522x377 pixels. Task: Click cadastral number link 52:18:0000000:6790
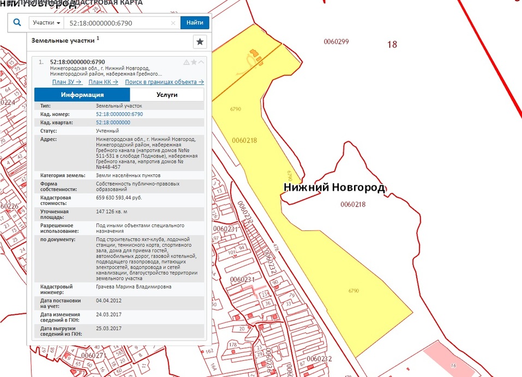(119, 114)
